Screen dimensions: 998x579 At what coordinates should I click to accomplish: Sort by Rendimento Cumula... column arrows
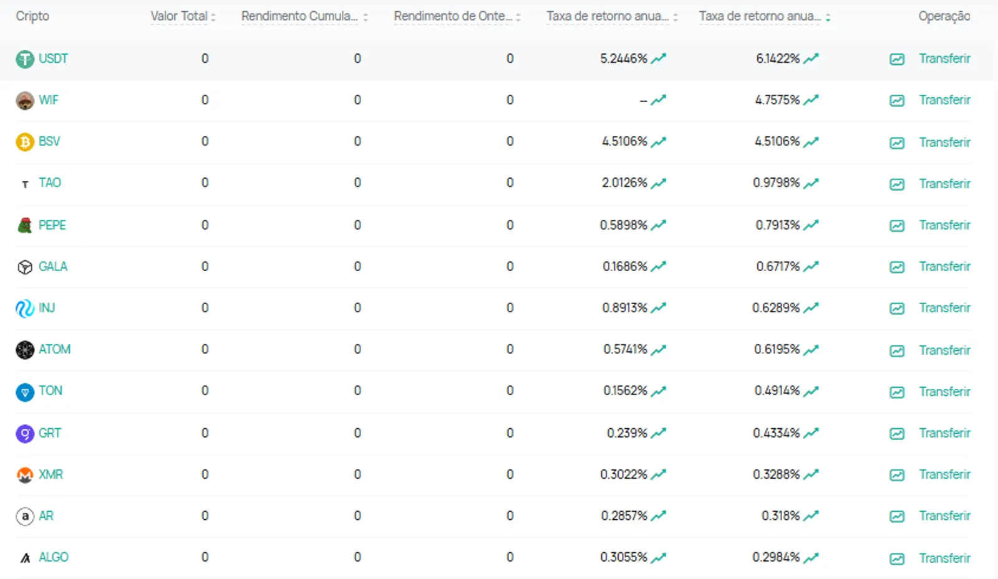366,17
